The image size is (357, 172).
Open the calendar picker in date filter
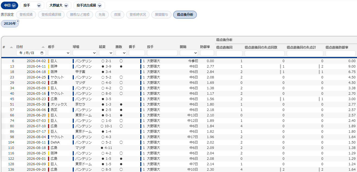coord(42,53)
